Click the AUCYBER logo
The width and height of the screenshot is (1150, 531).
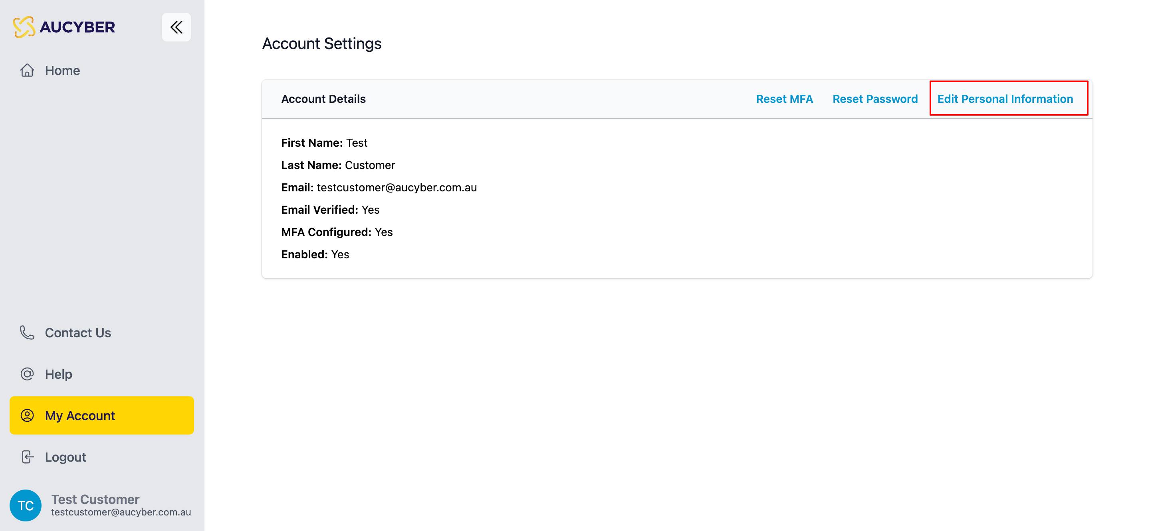64,27
